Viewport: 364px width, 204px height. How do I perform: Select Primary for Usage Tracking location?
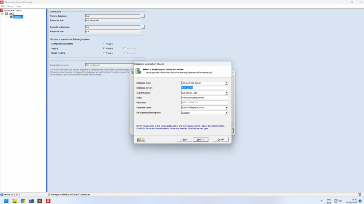(104, 53)
